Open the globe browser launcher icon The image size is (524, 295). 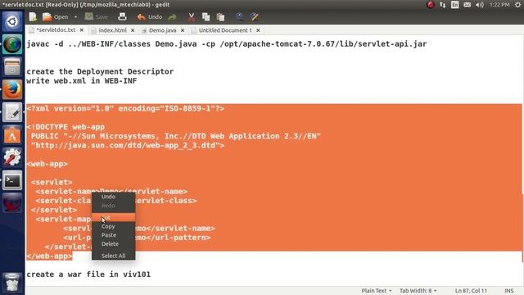point(12,44)
